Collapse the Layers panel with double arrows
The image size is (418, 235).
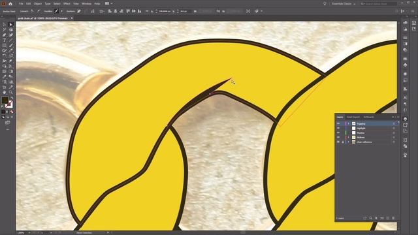(x=393, y=117)
